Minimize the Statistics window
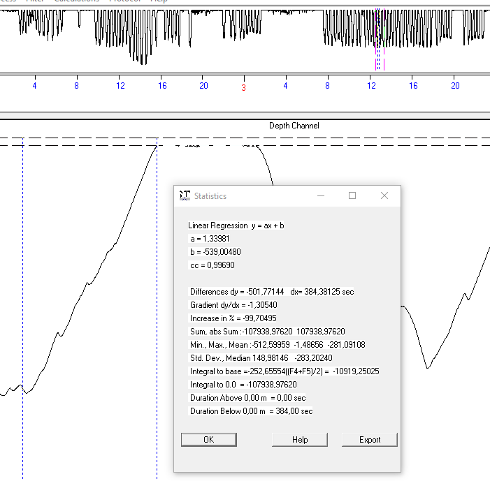 click(320, 196)
